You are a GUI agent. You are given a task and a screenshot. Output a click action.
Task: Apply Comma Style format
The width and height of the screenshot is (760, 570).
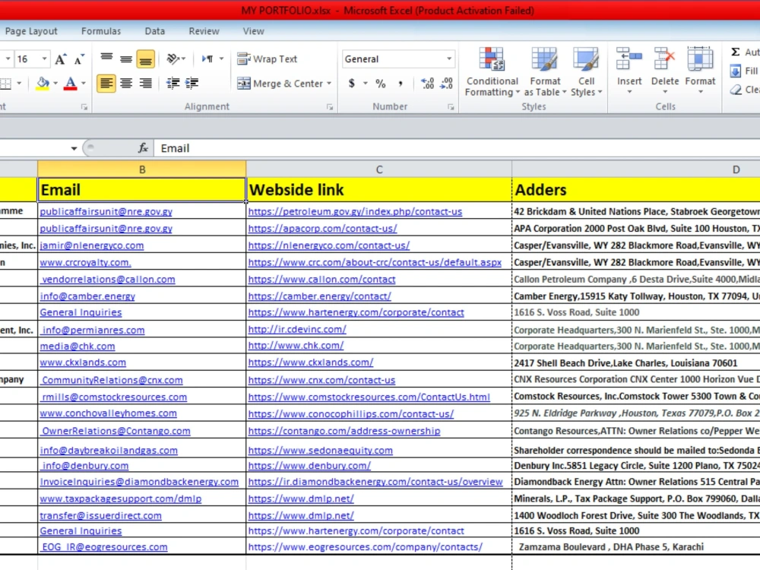click(x=401, y=84)
